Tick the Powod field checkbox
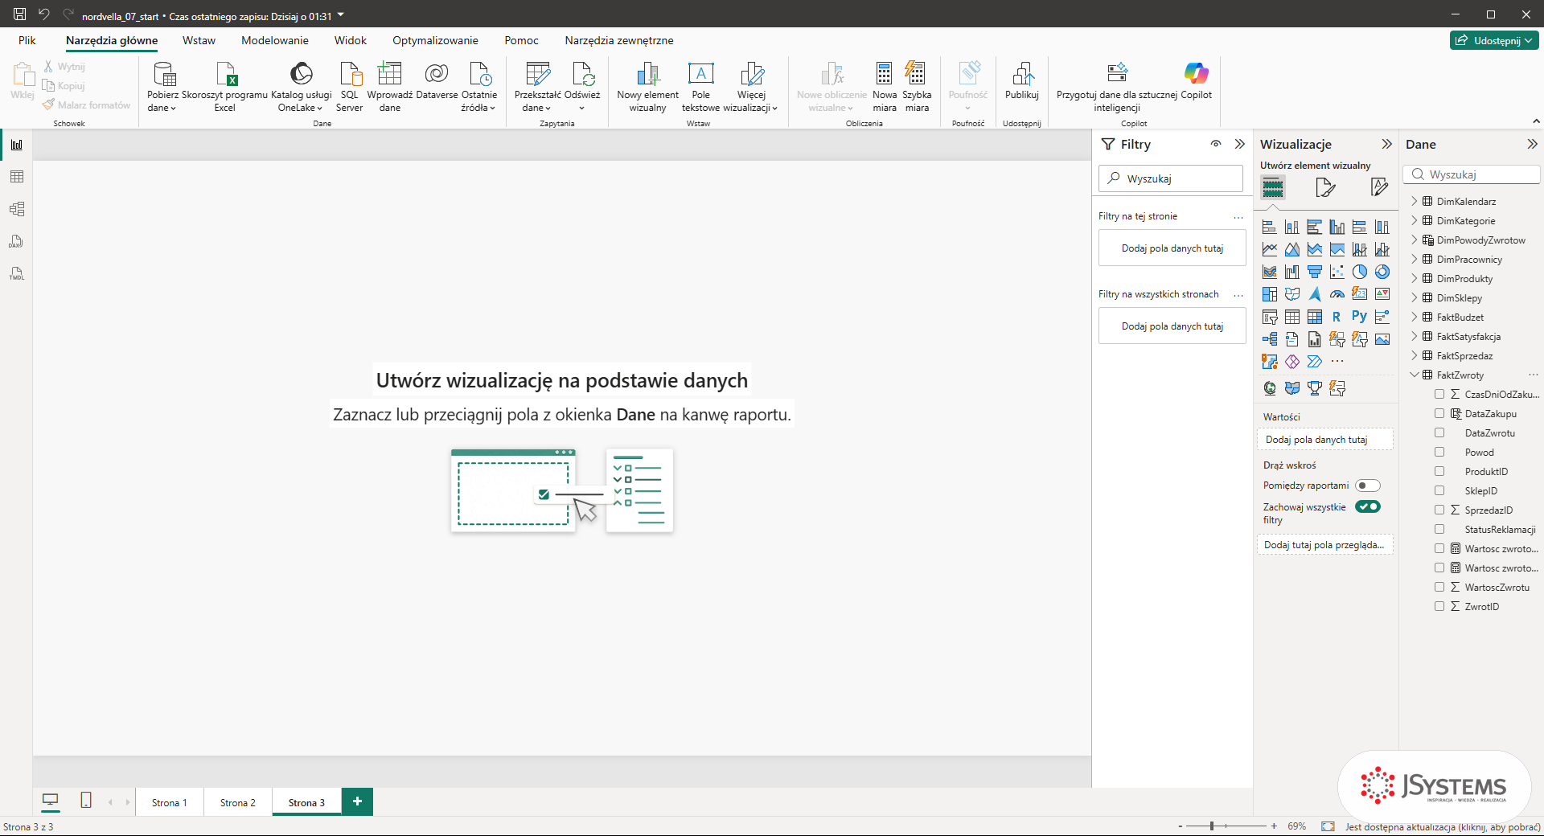This screenshot has width=1544, height=836. [x=1439, y=452]
